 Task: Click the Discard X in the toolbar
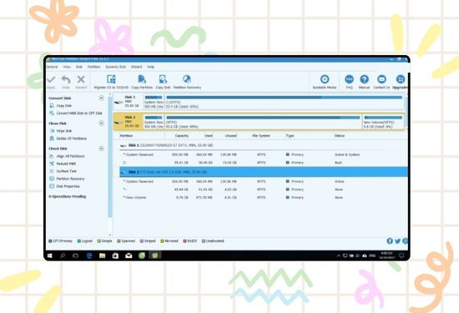coord(81,82)
